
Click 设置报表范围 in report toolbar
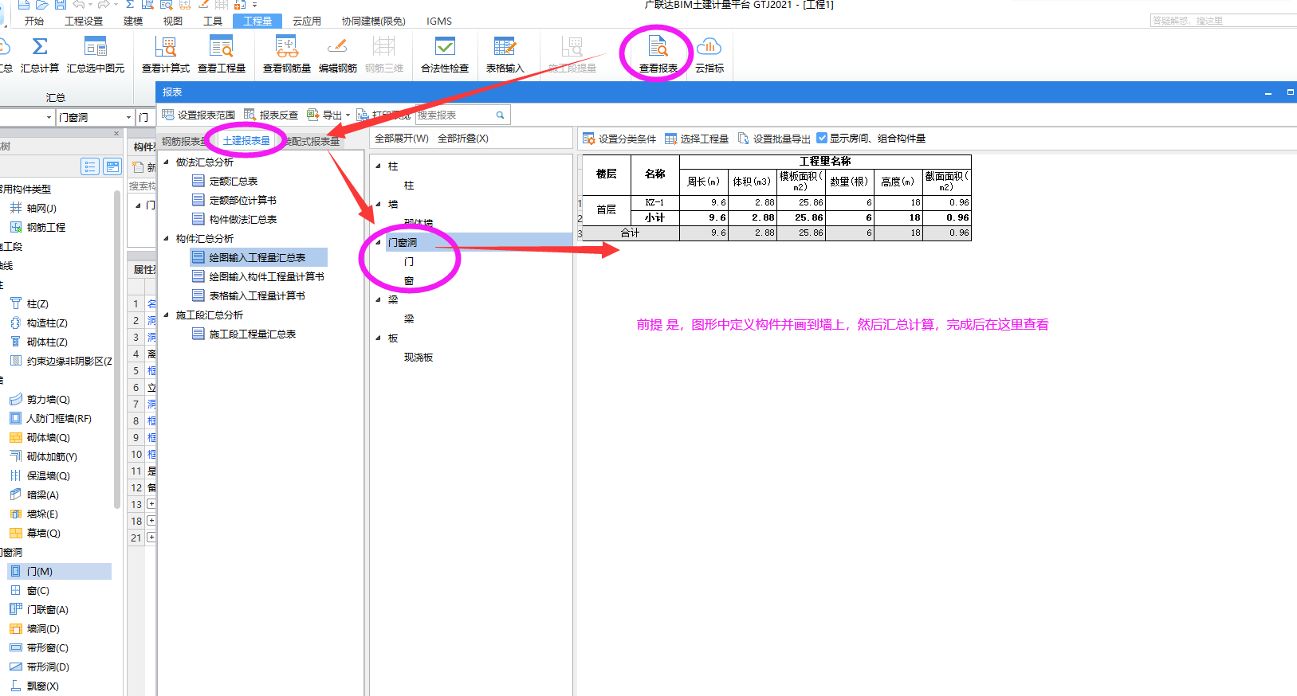point(198,115)
